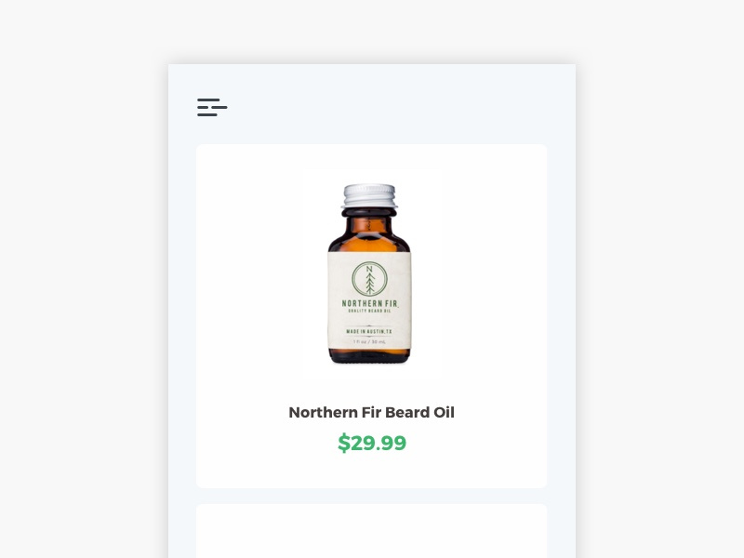Click the QUALITY BEARD OIL label subtitle
The width and height of the screenshot is (744, 558).
coord(369,311)
